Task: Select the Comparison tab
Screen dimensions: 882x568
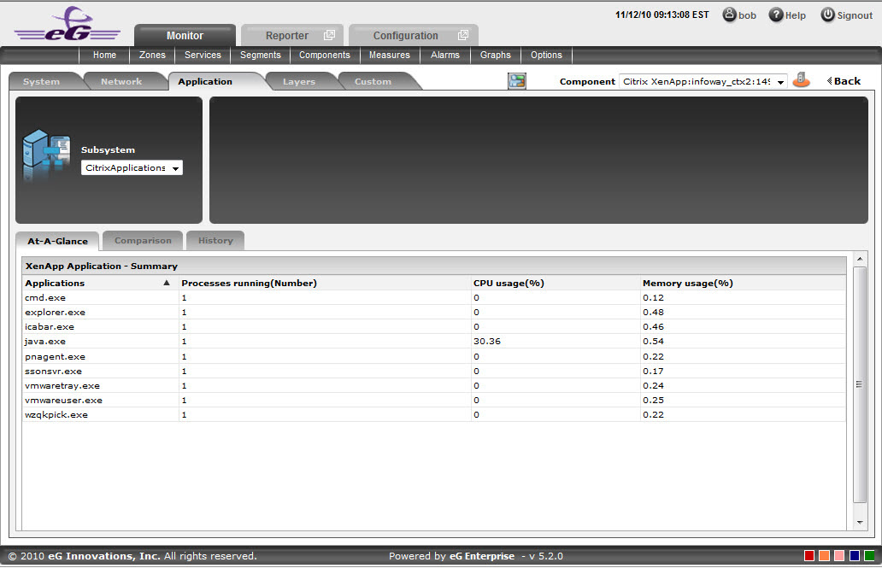Action: pyautogui.click(x=143, y=241)
